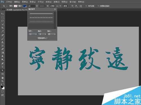Screen dimensions: 141x105
Task: Select the Clone Stamp tool
Action: click(3, 42)
